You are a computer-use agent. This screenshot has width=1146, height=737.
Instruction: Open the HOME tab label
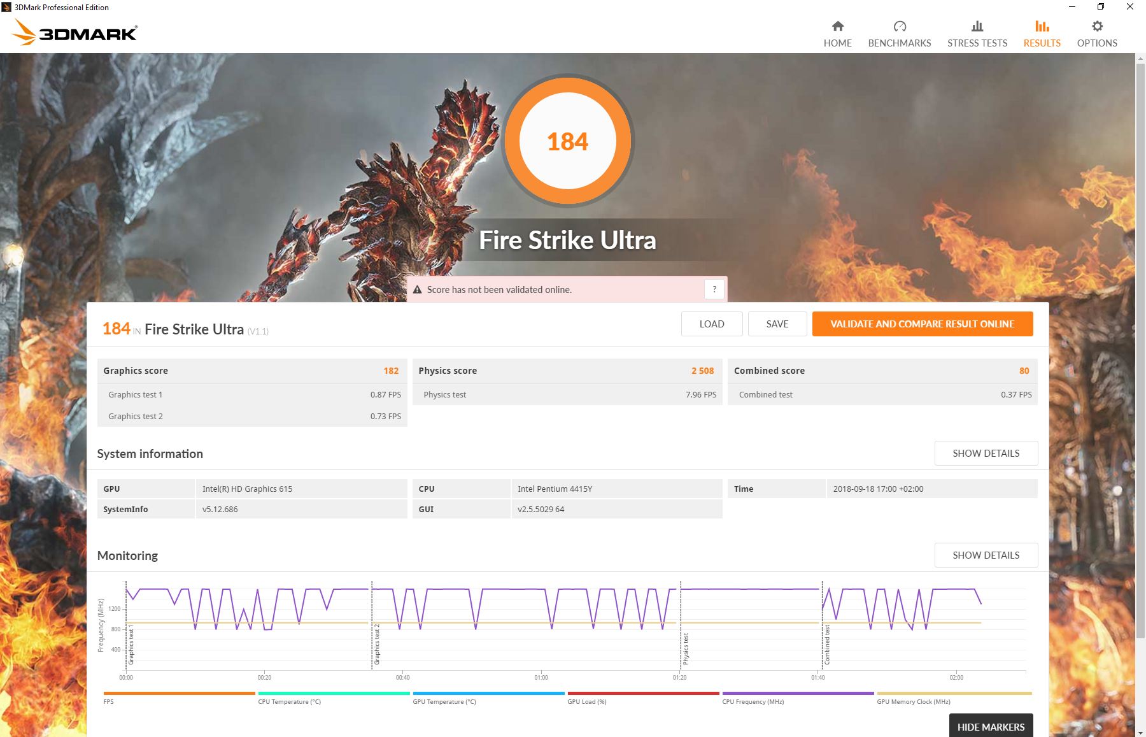pyautogui.click(x=837, y=43)
